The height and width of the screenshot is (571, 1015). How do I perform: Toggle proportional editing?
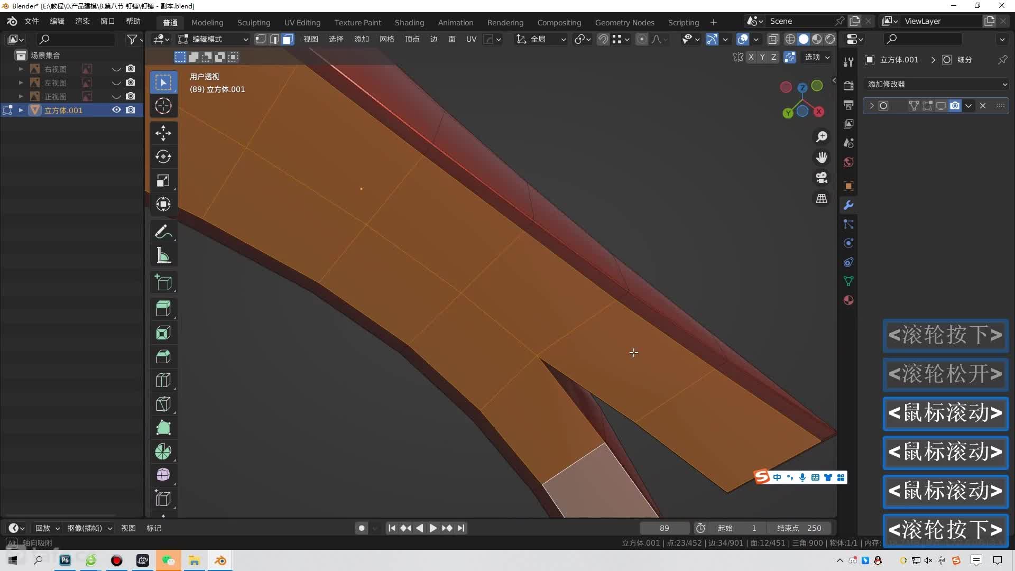point(641,39)
